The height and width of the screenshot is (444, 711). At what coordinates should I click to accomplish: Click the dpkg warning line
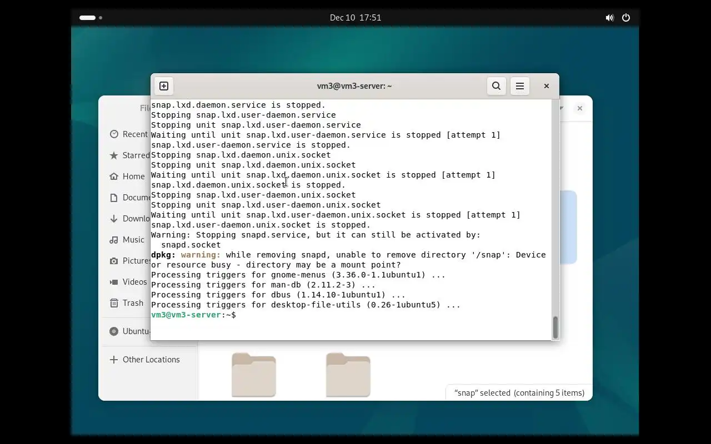(348, 260)
